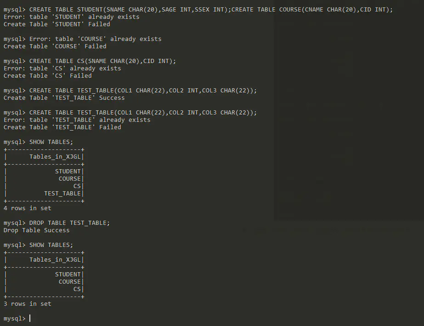Click the Create Table 'STUDENT' Failed line

[57, 24]
